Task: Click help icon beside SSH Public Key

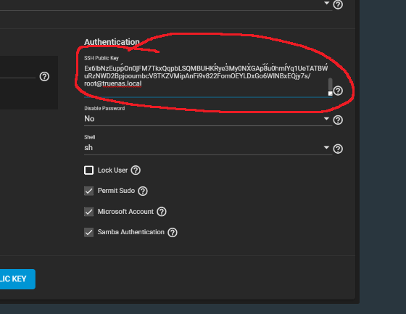Action: (x=338, y=91)
